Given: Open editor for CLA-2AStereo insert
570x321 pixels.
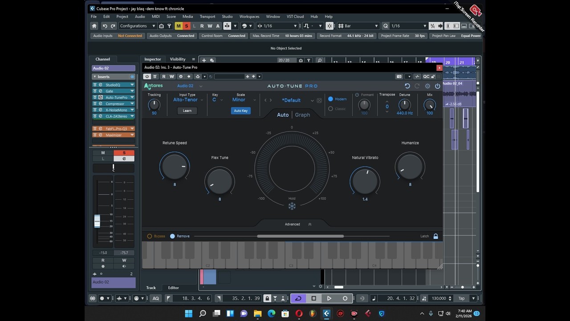Looking at the screenshot, I should [101, 116].
